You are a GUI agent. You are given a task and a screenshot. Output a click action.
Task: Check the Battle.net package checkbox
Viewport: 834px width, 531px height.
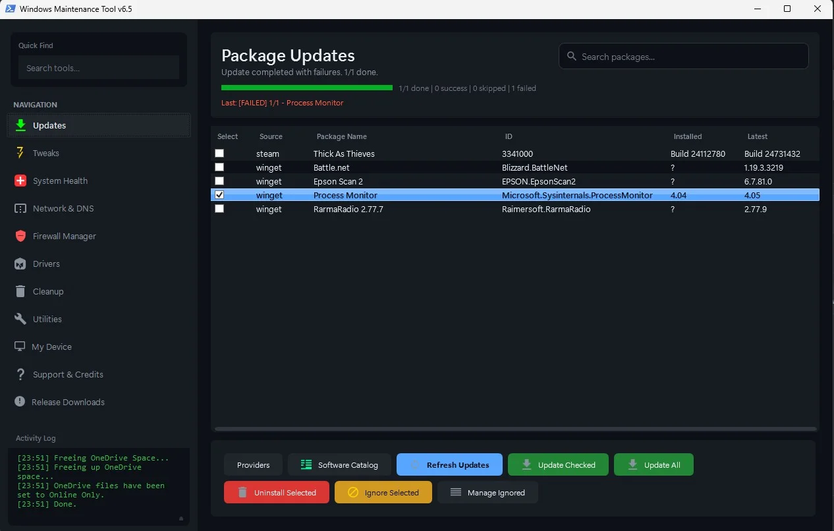coord(219,167)
